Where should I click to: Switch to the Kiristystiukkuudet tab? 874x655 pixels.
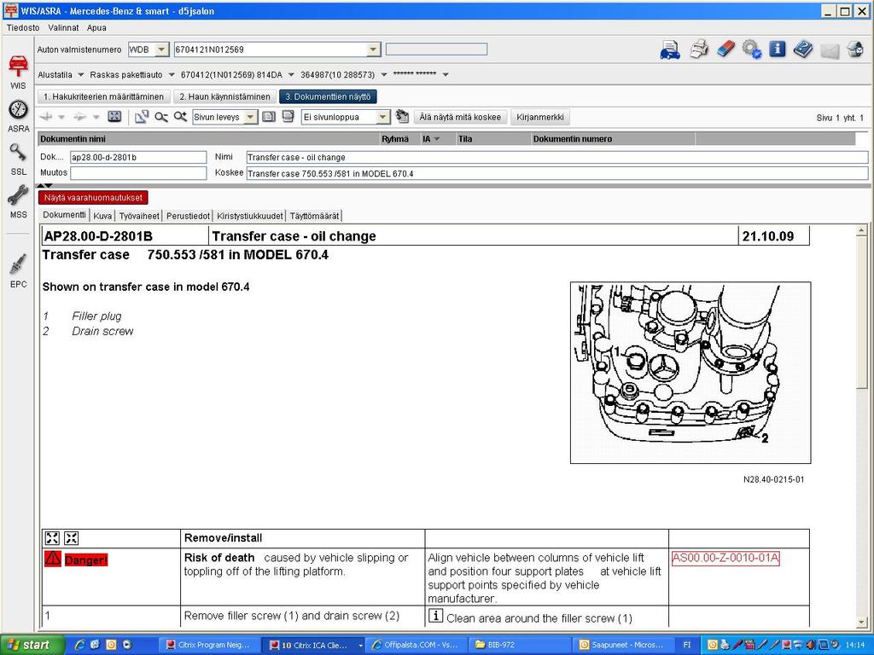coord(249,216)
